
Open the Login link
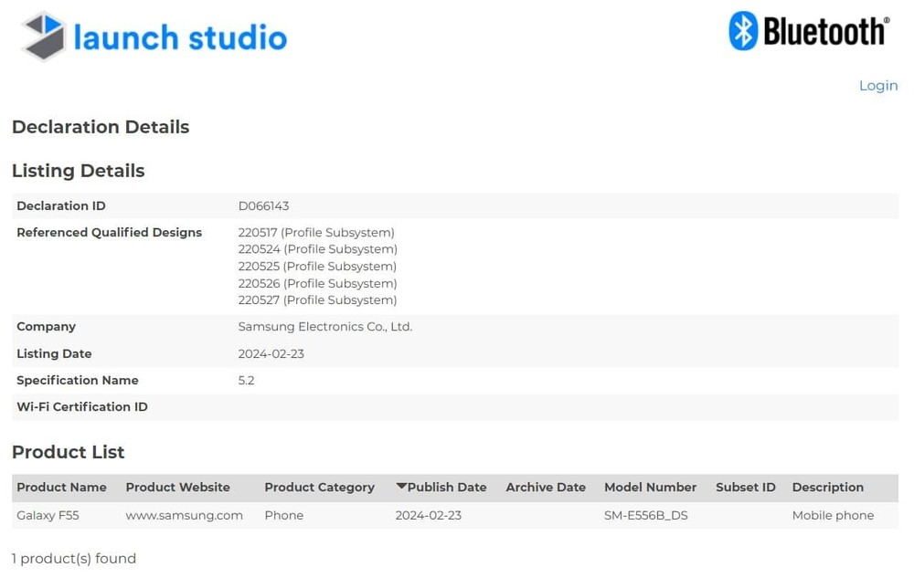pyautogui.click(x=877, y=86)
